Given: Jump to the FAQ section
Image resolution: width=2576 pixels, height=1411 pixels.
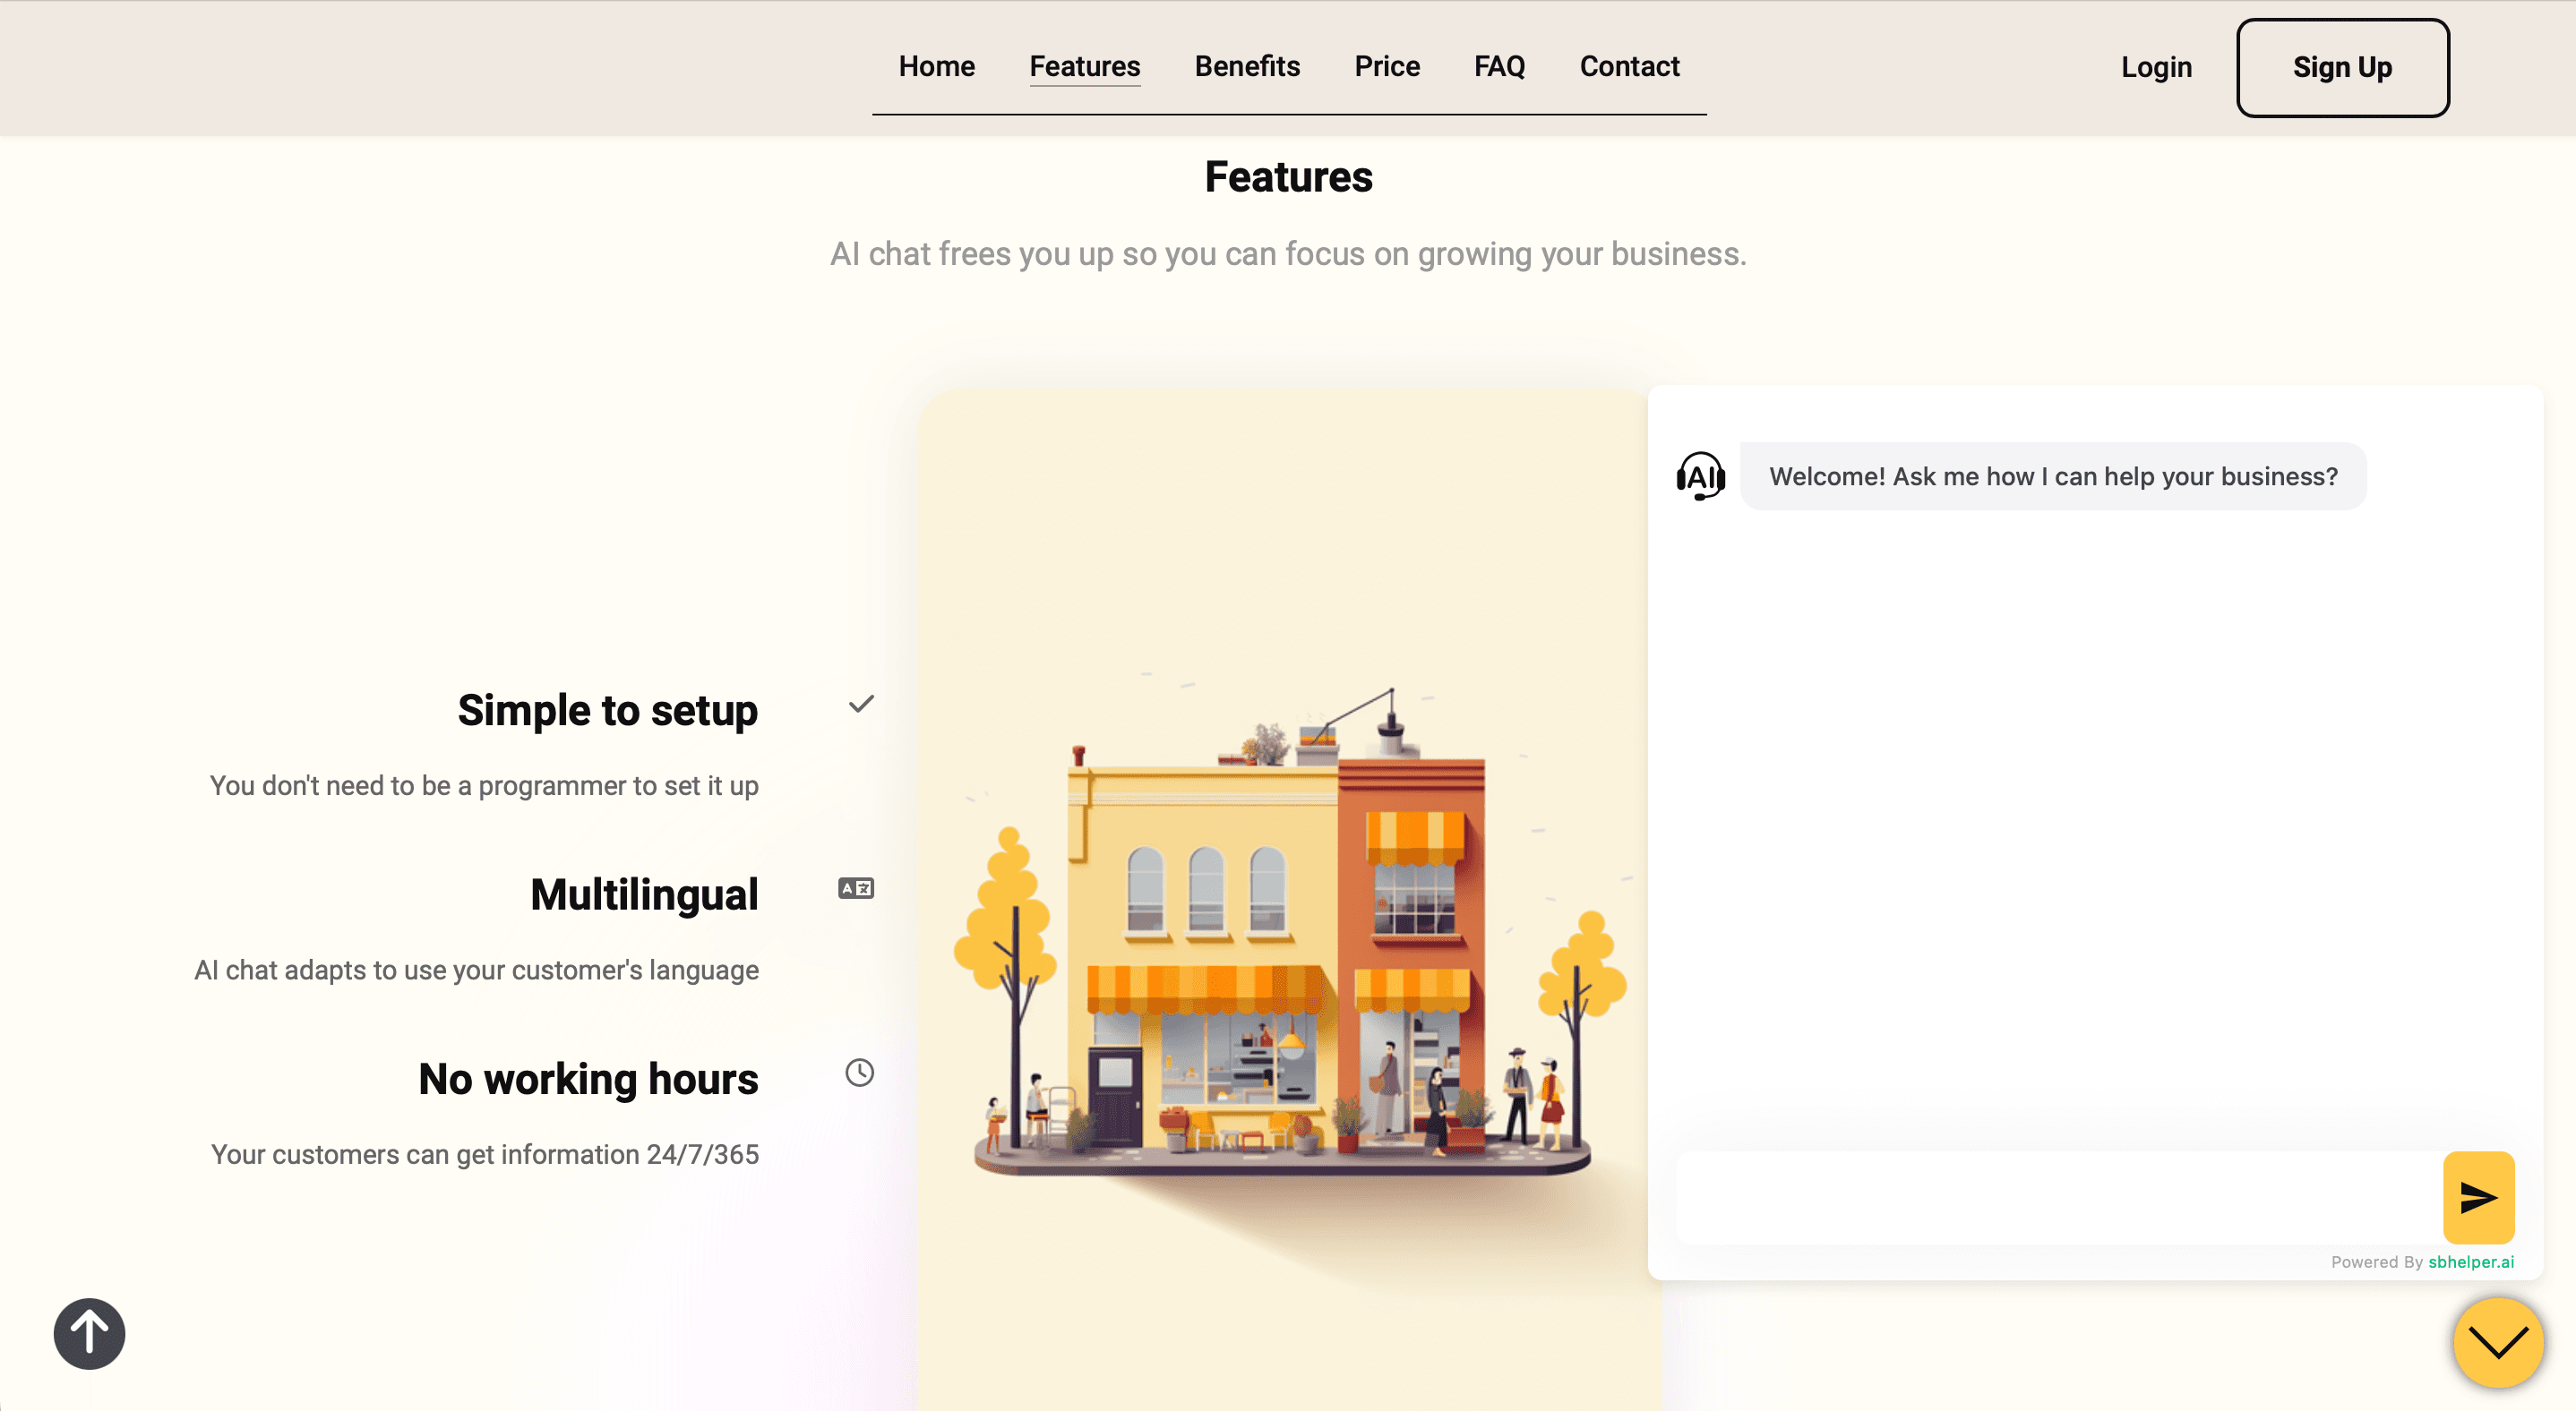Looking at the screenshot, I should coord(1498,66).
